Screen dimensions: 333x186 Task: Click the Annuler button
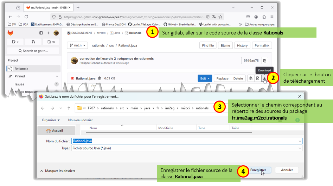[287, 170]
